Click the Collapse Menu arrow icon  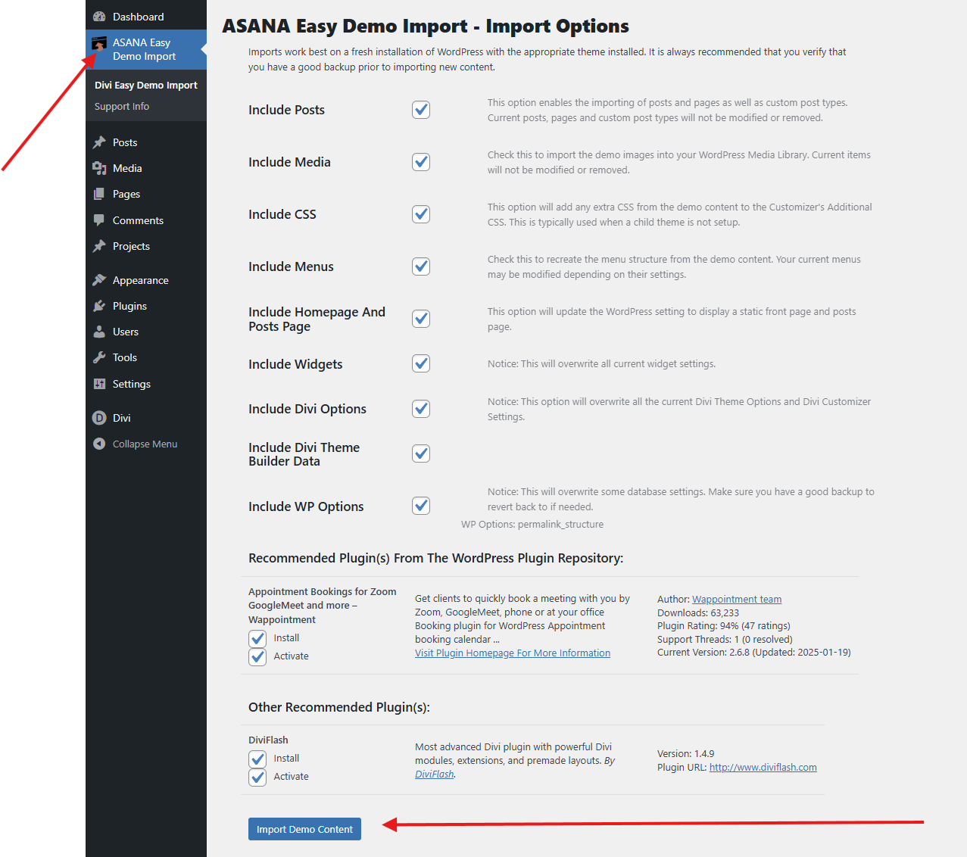pyautogui.click(x=99, y=444)
